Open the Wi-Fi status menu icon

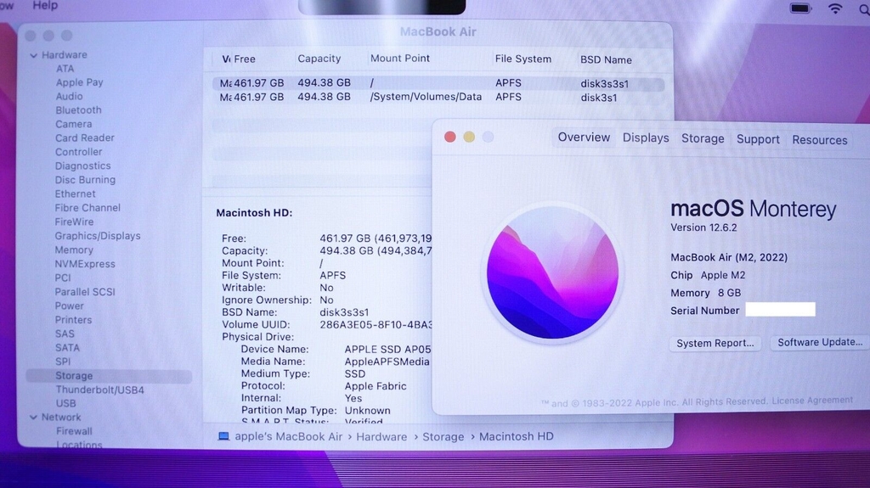click(835, 8)
